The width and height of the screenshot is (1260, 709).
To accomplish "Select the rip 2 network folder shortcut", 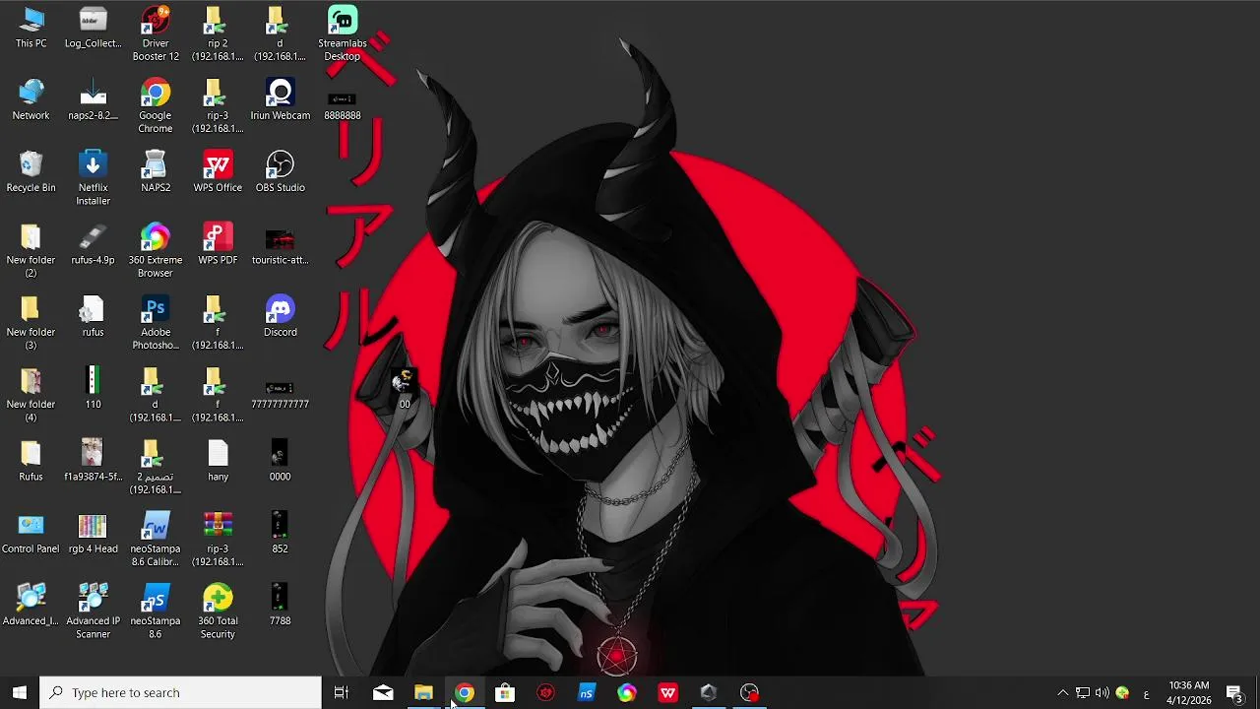I will tap(218, 33).
